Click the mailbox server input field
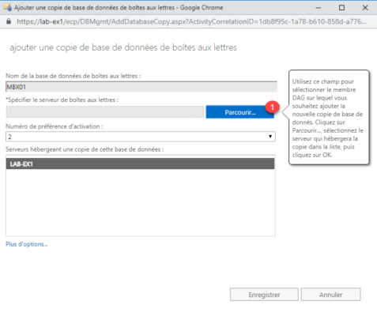 point(105,112)
